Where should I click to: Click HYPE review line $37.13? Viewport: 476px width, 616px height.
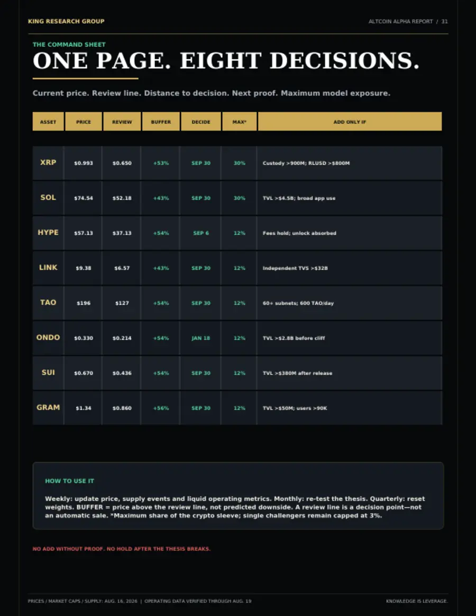click(x=122, y=233)
